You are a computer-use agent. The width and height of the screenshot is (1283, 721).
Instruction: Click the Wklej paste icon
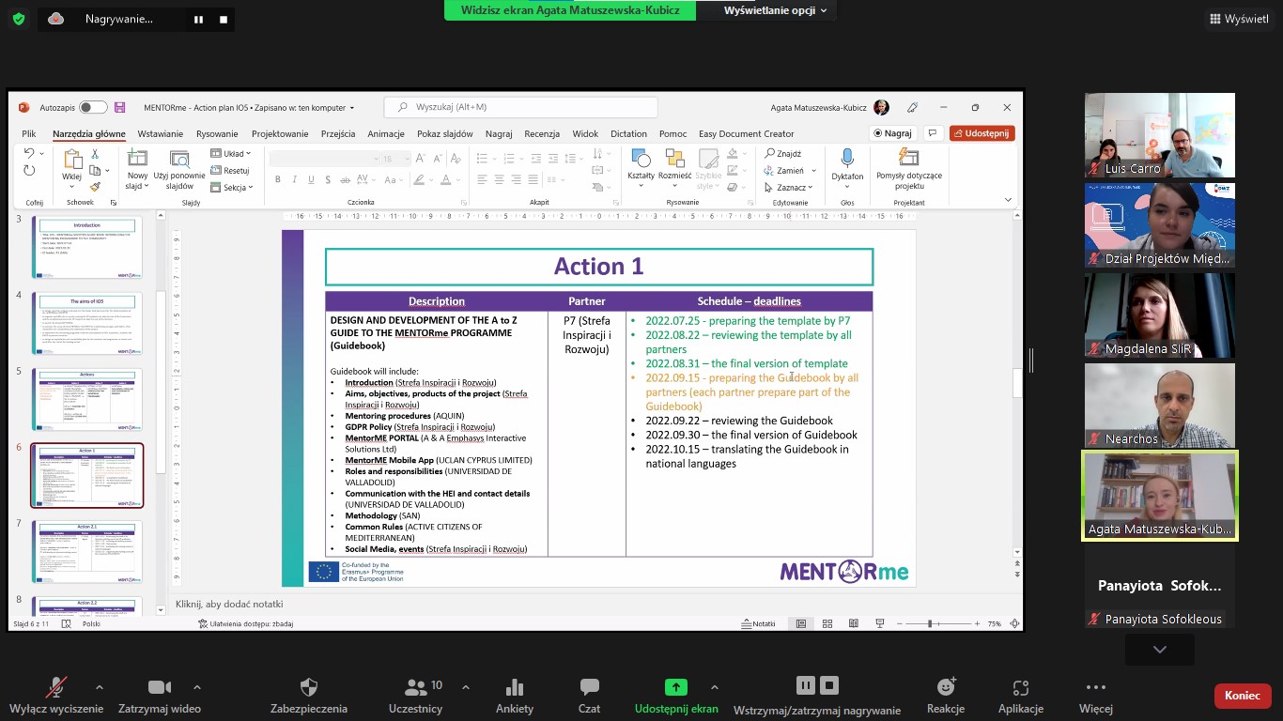pyautogui.click(x=71, y=159)
